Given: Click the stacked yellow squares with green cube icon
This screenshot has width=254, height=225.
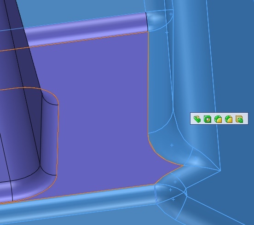Looking at the screenshot, I should (x=239, y=119).
